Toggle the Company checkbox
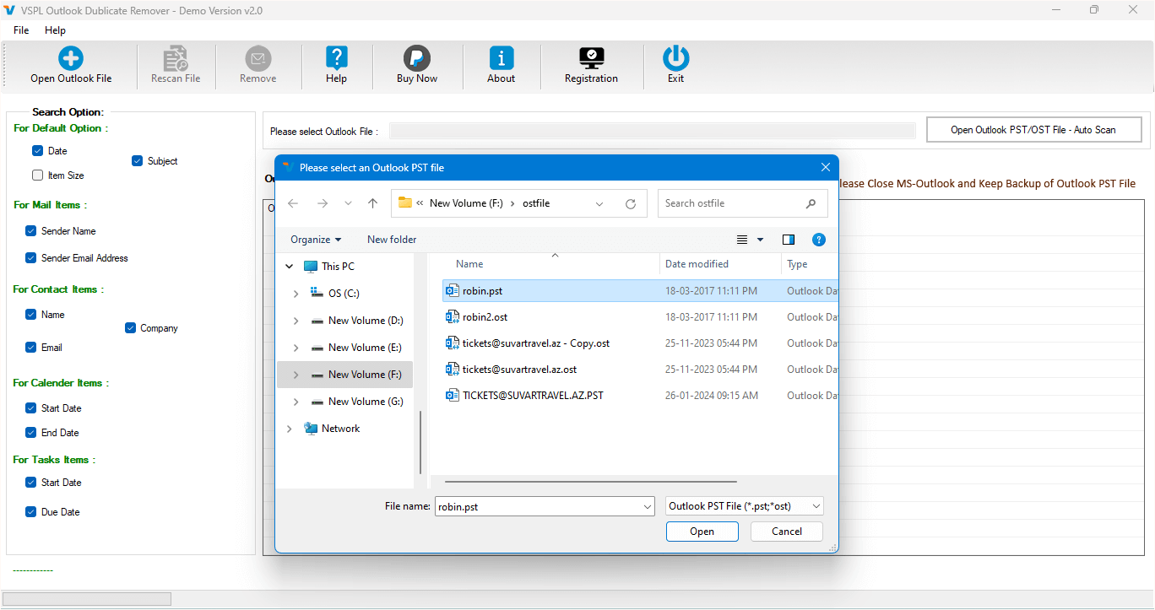Viewport: 1155px width, 610px height. [x=131, y=328]
